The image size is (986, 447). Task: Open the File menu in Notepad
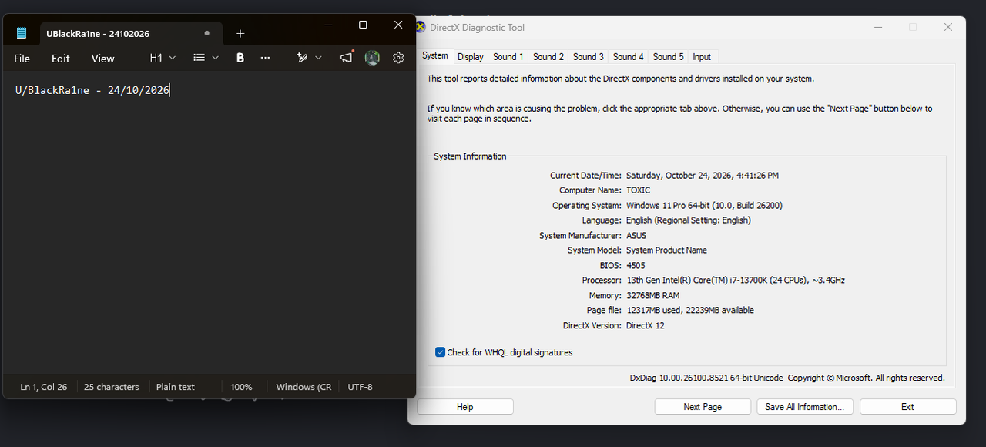click(x=22, y=59)
